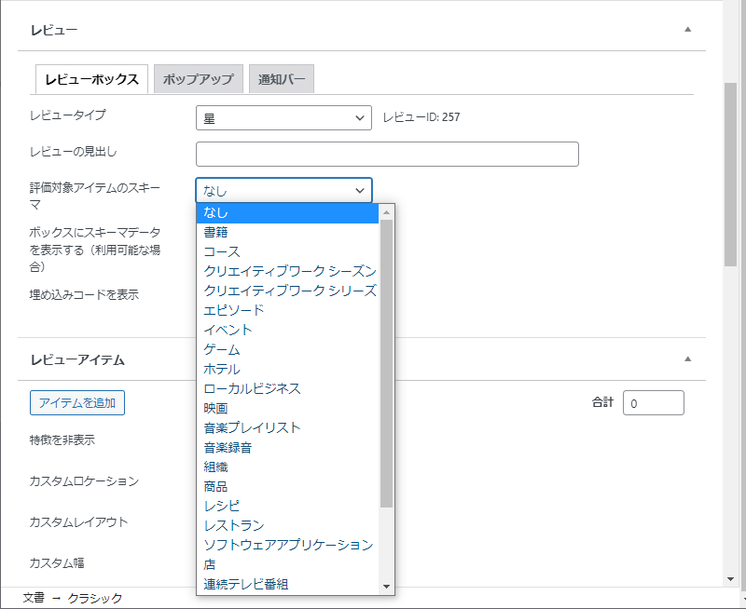Select 組織 from the schema list

tap(287, 467)
